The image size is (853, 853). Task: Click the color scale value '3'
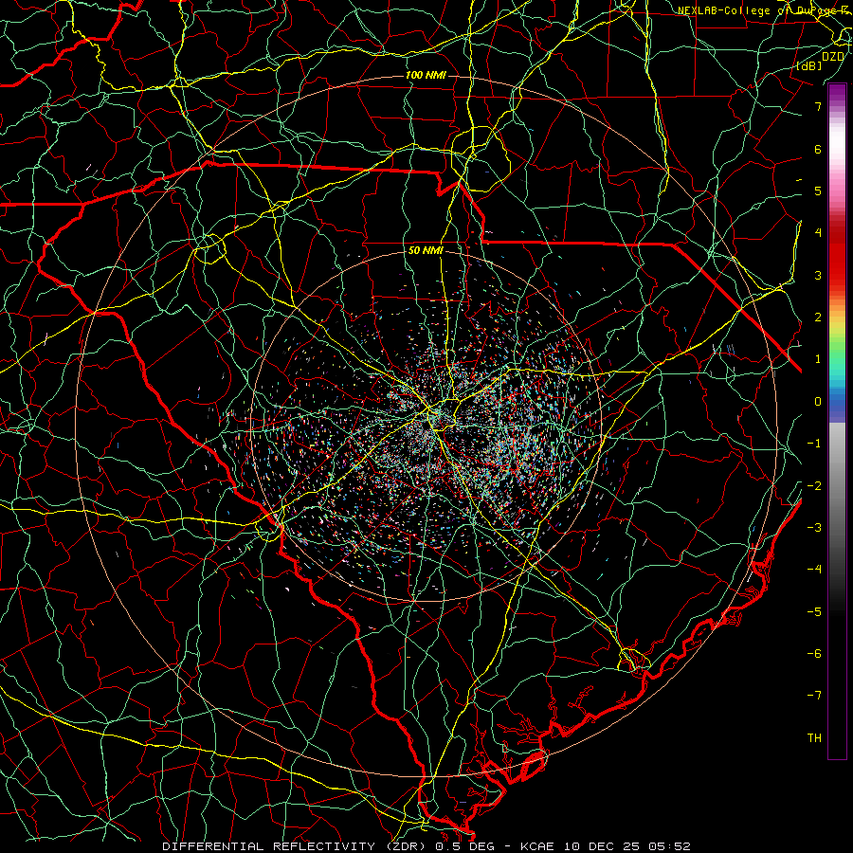tap(818, 275)
